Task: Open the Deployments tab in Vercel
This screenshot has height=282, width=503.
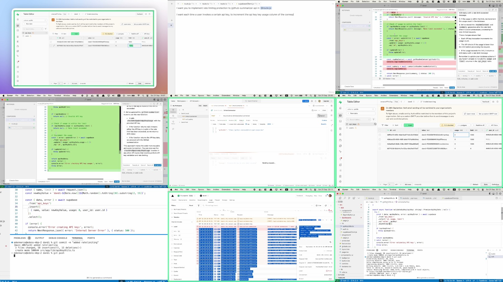Action: (x=183, y=200)
